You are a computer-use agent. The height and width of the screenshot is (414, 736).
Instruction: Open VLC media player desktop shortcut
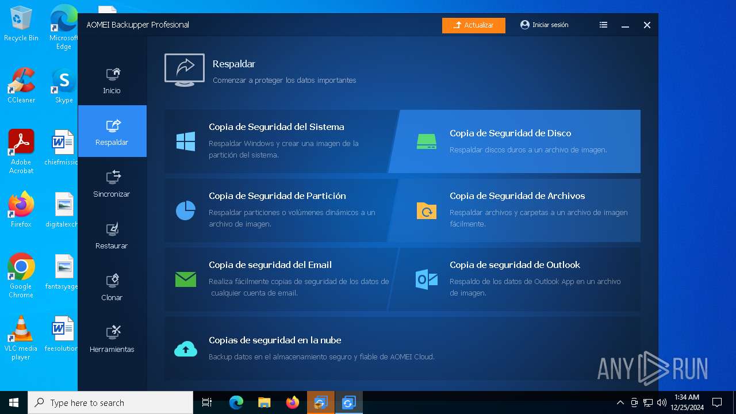tap(21, 338)
